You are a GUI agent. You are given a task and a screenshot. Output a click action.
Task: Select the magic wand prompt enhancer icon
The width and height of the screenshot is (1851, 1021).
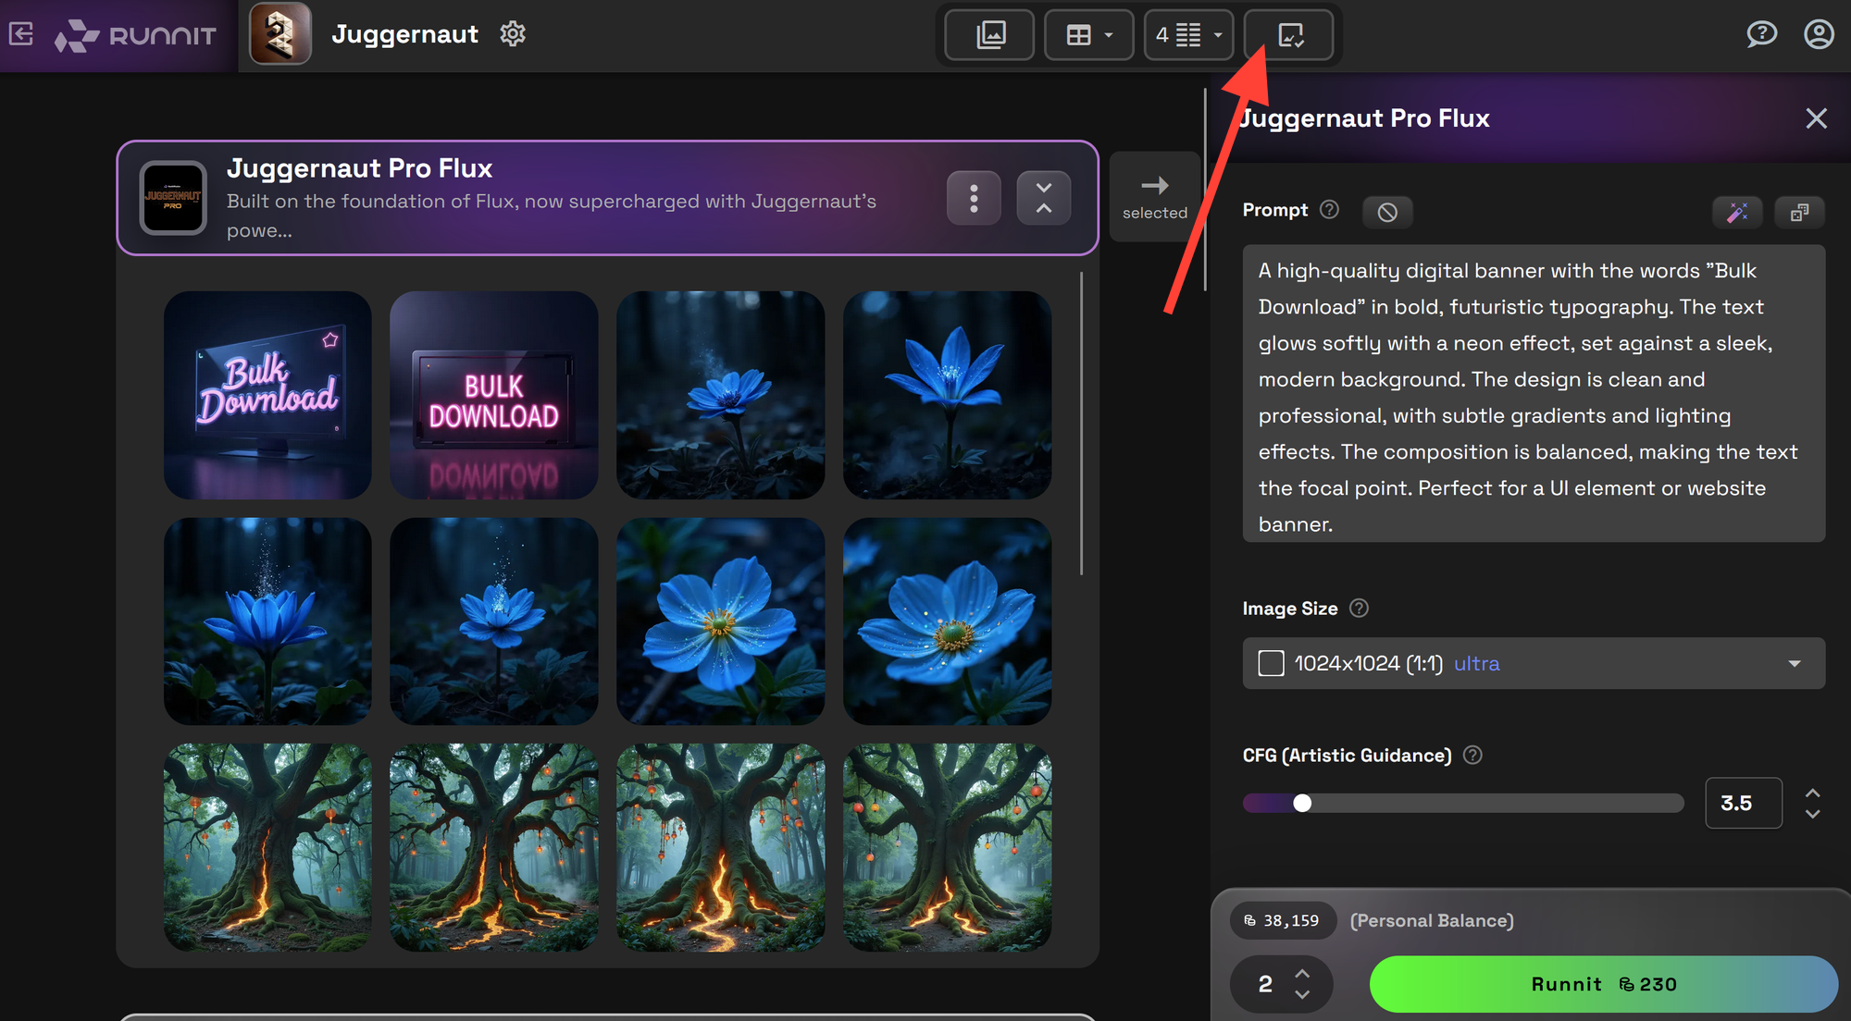point(1737,212)
